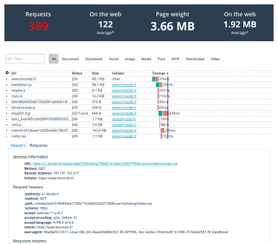
Task: Click the Response headers section heading
Action: point(30,241)
